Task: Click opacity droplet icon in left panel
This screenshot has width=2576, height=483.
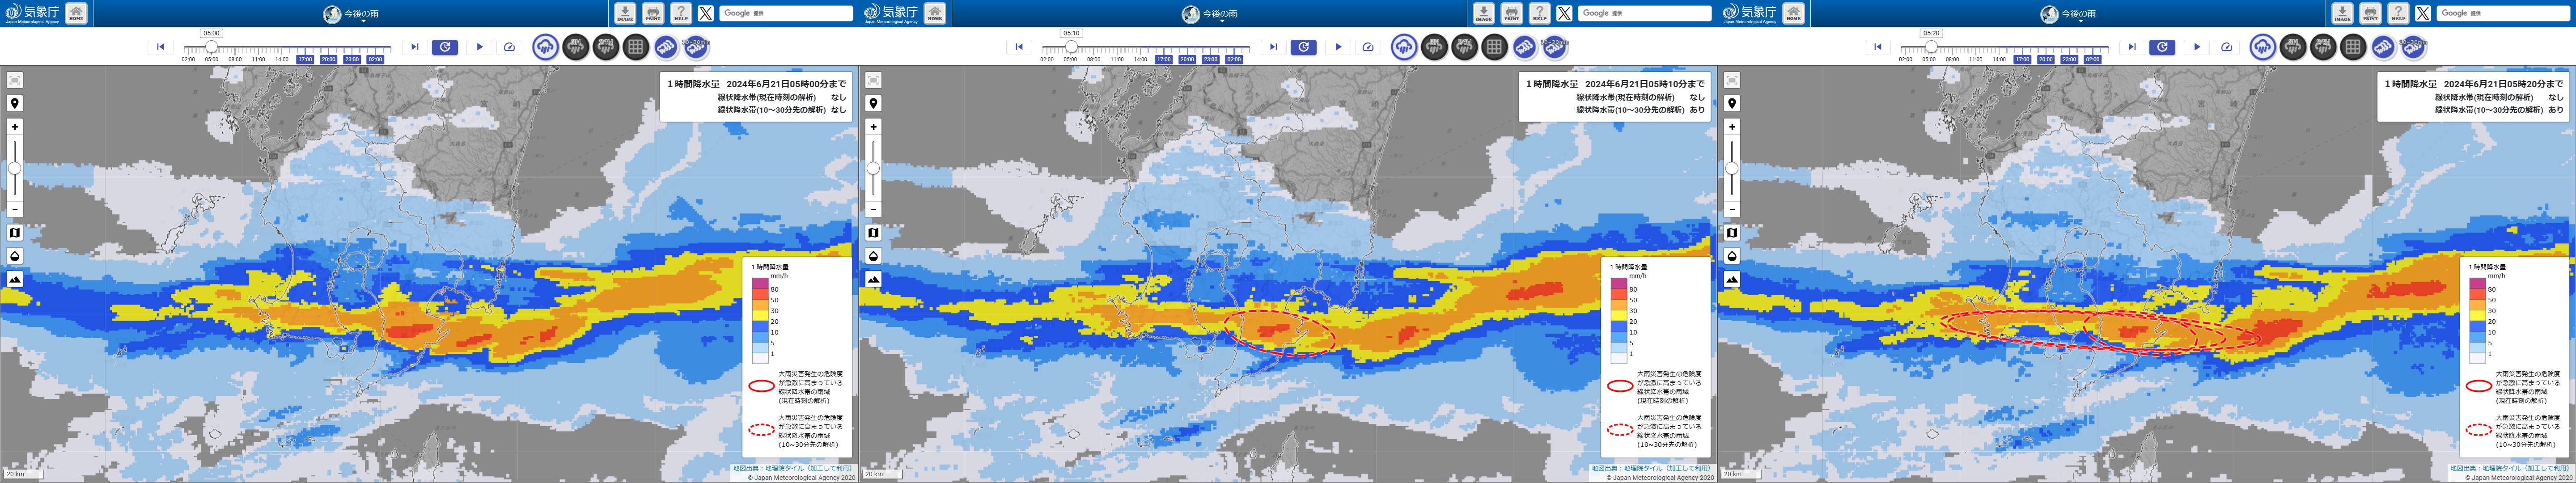Action: tap(15, 256)
